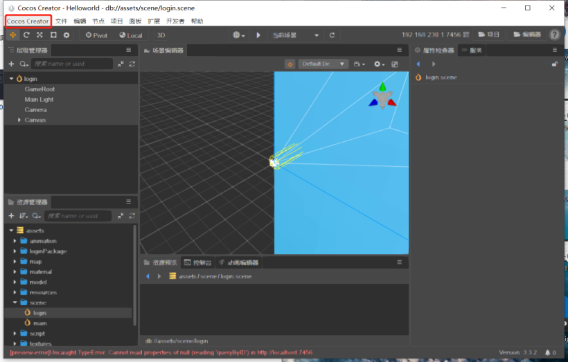
Task: Open the assets panel menu
Action: pos(129,201)
